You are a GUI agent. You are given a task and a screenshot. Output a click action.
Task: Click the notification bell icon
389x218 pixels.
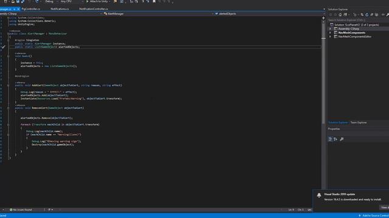pyautogui.click(x=318, y=195)
